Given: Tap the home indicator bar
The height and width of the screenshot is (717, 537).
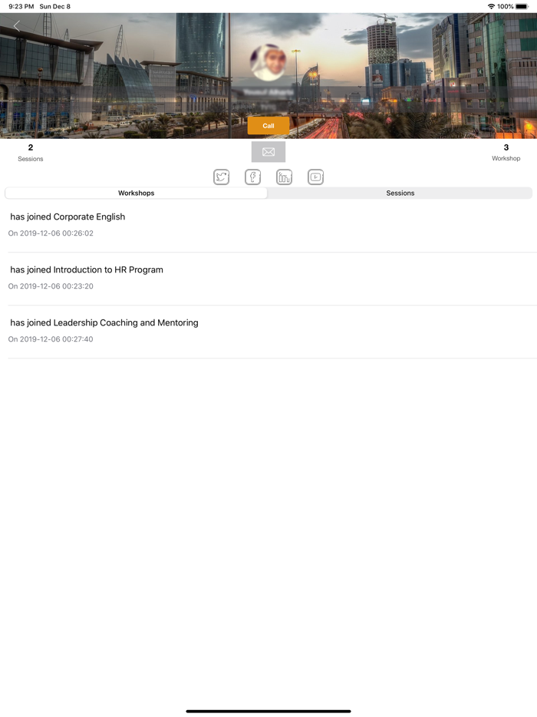Looking at the screenshot, I should 268,711.
